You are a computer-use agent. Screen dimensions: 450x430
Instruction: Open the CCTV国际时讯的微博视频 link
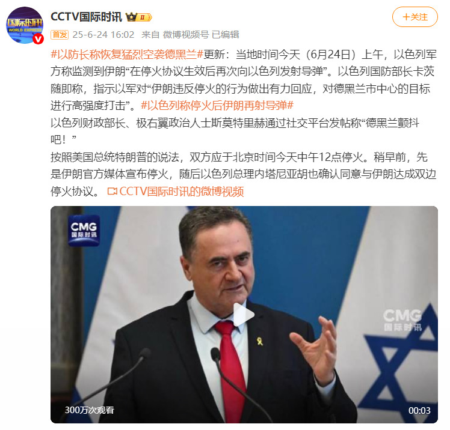181,191
